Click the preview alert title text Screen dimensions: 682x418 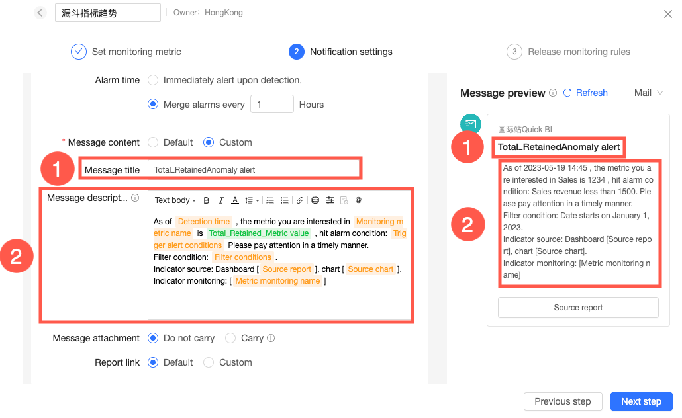pos(558,147)
